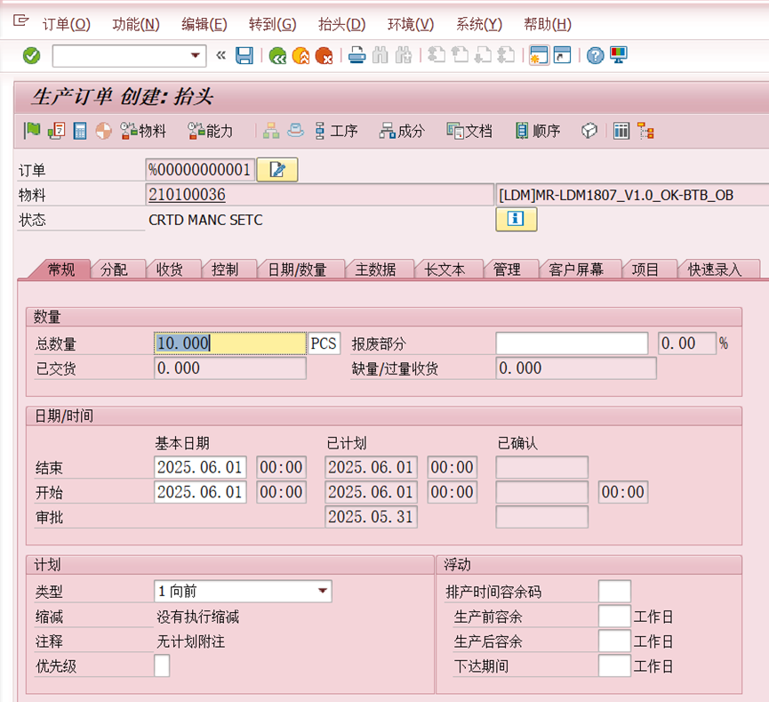Click the 结束 basic date field
This screenshot has width=769, height=702.
coord(200,467)
